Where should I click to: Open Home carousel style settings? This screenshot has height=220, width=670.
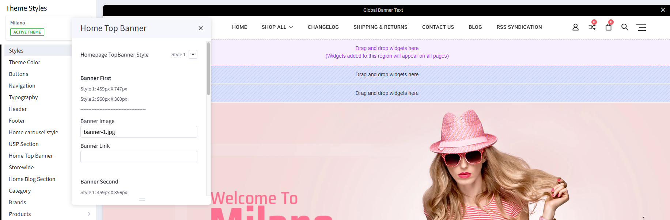click(34, 132)
